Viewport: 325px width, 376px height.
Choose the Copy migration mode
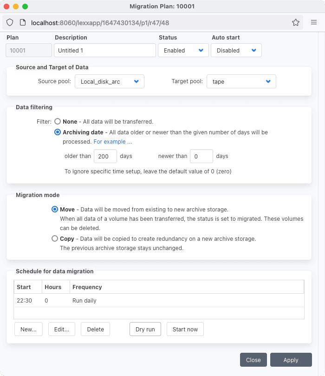55,239
